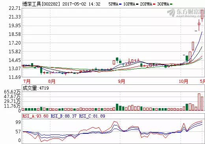Click the tallest red volume bar
The height and width of the screenshot is (144, 205).
tap(199, 102)
